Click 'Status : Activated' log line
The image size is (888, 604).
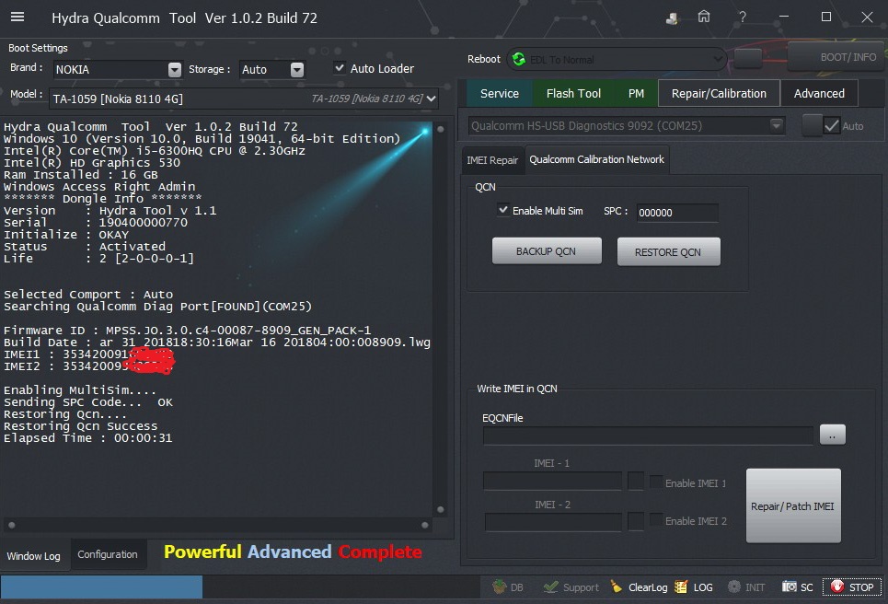pos(85,247)
